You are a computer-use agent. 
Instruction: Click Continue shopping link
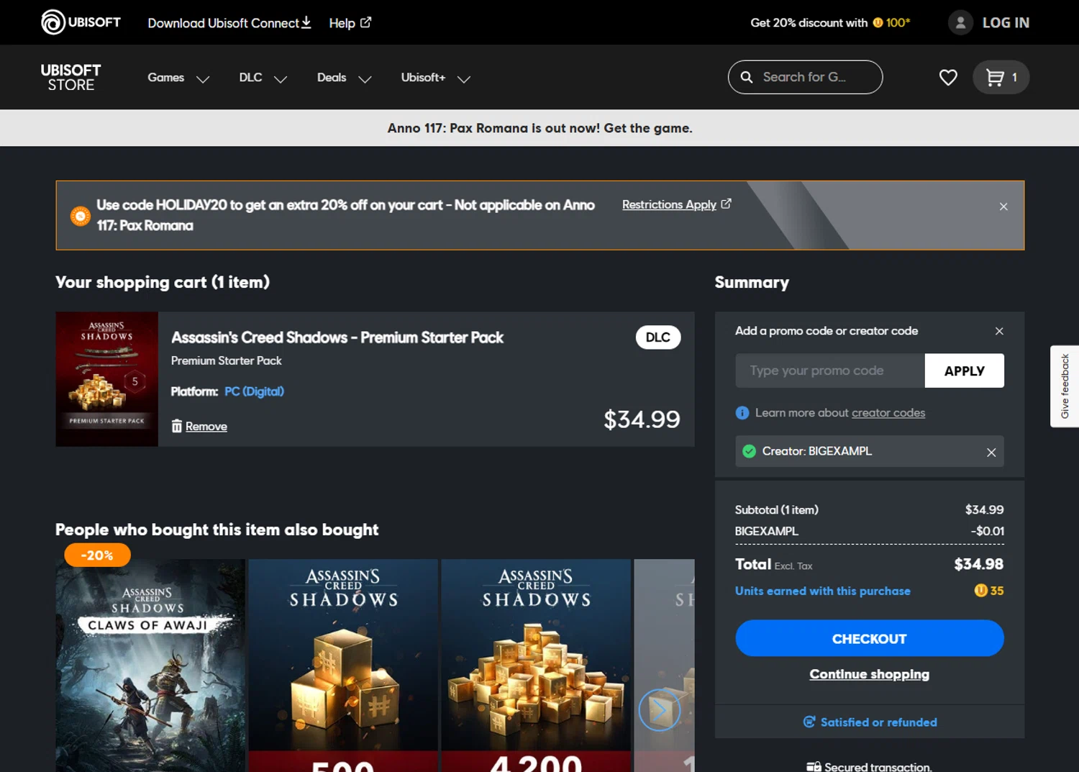870,674
